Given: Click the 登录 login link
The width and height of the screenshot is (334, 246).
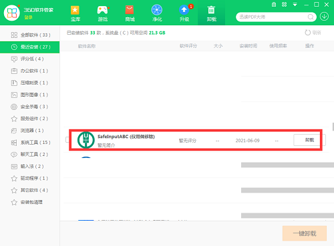Looking at the screenshot, I should pyautogui.click(x=28, y=17).
